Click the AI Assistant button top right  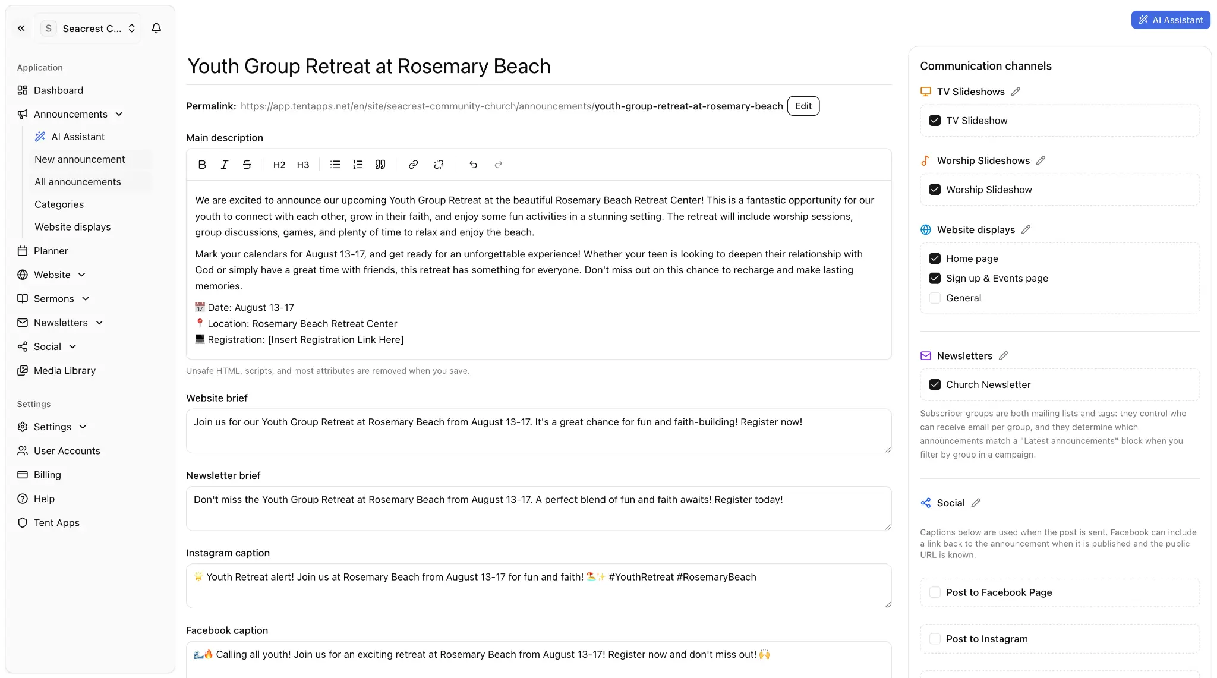[1171, 20]
